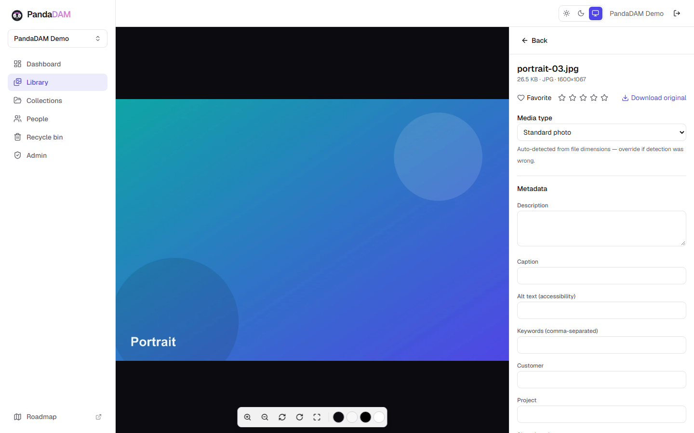Click the portrait image preview

pos(312,230)
